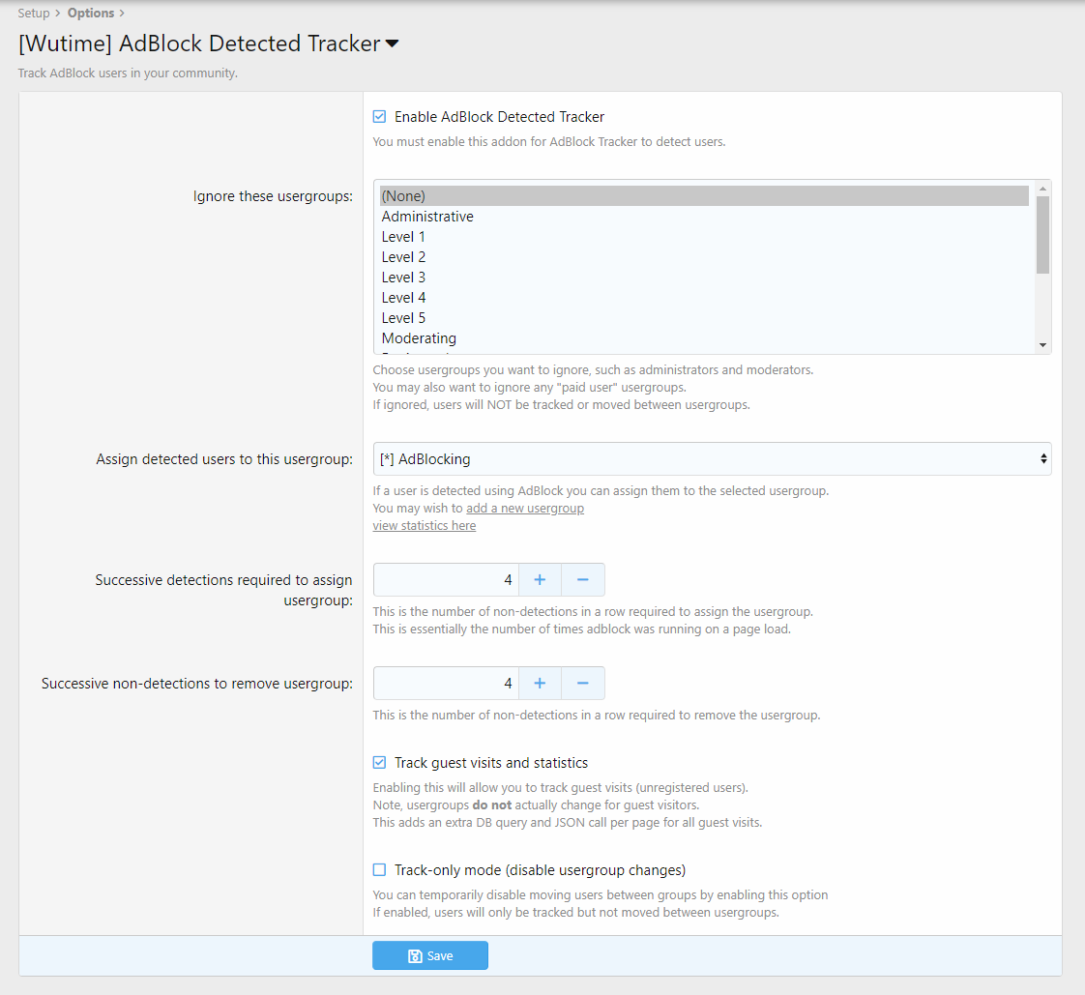
Task: Increase successive non-detections with plus button
Action: point(540,684)
